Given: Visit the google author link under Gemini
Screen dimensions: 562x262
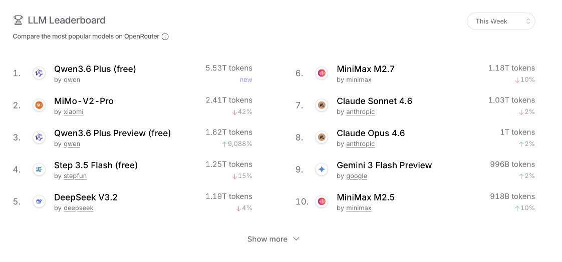Looking at the screenshot, I should (357, 176).
